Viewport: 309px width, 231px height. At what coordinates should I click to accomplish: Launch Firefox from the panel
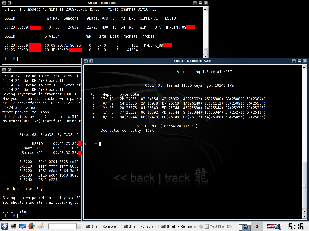31,226
